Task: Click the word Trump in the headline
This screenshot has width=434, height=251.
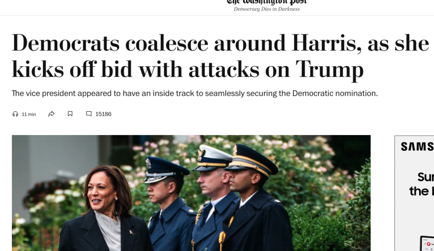Action: (x=329, y=69)
